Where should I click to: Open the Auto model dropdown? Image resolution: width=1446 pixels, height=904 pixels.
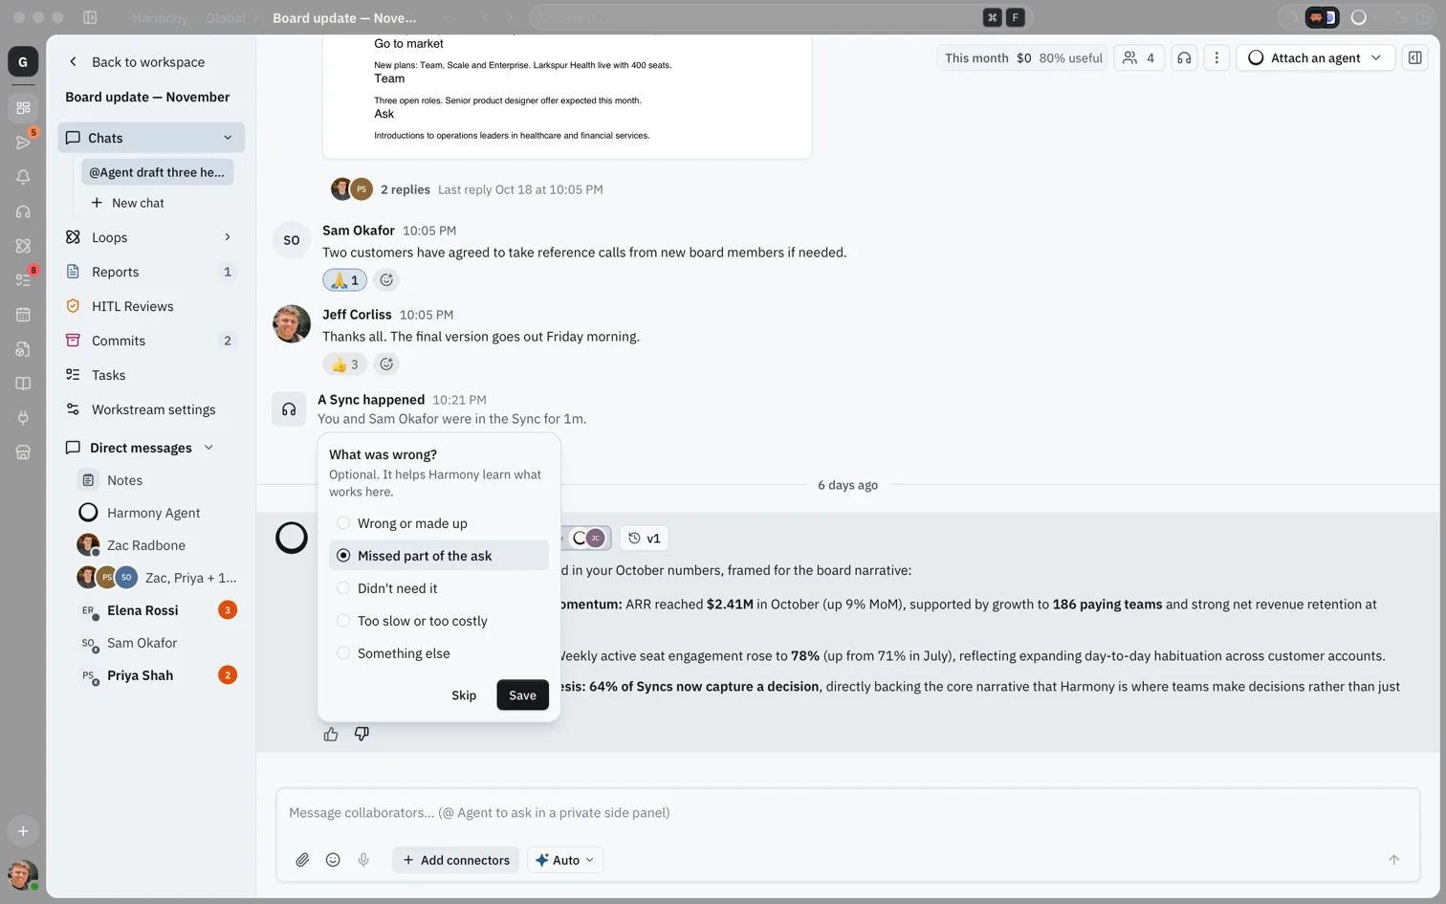click(x=565, y=860)
